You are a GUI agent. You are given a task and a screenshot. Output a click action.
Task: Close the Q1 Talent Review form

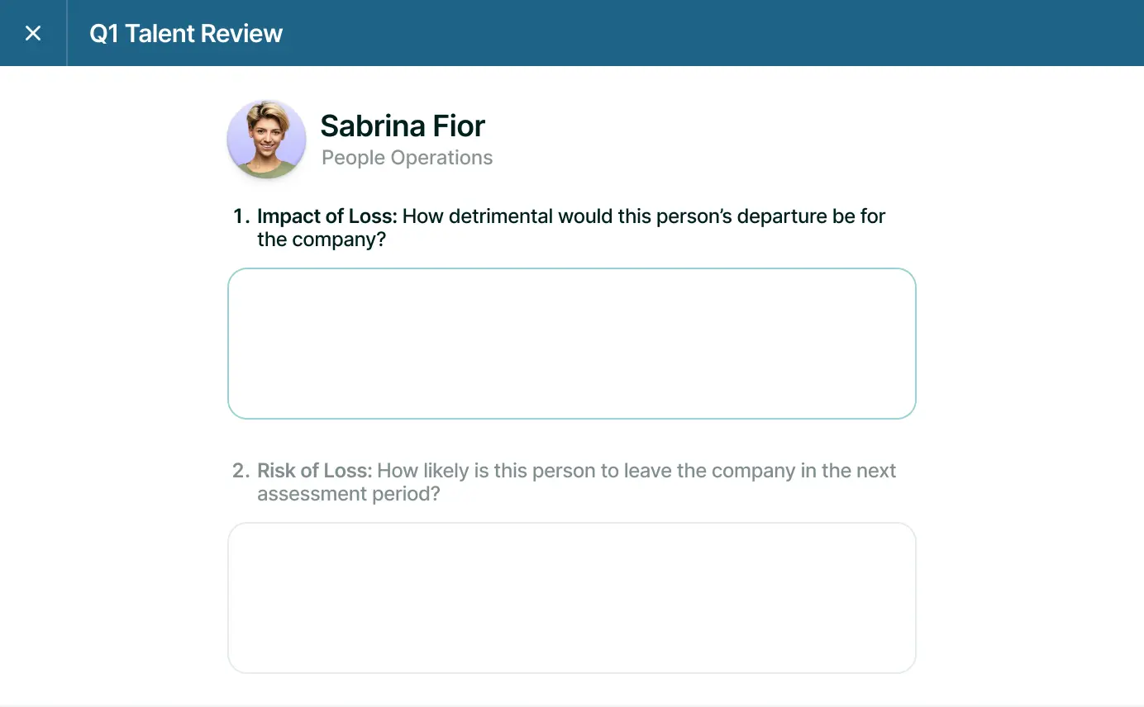point(33,33)
